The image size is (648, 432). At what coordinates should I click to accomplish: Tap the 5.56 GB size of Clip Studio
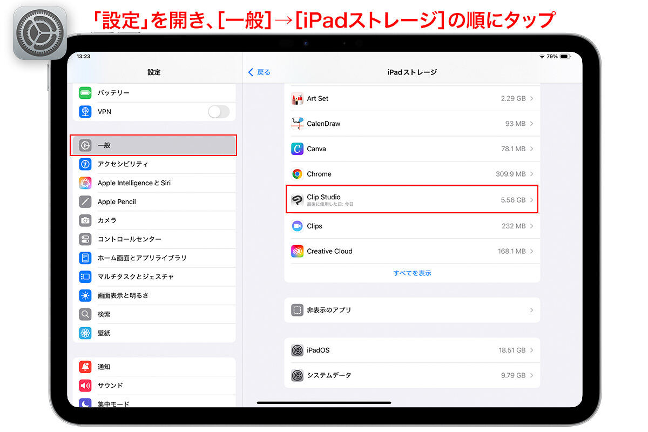513,200
